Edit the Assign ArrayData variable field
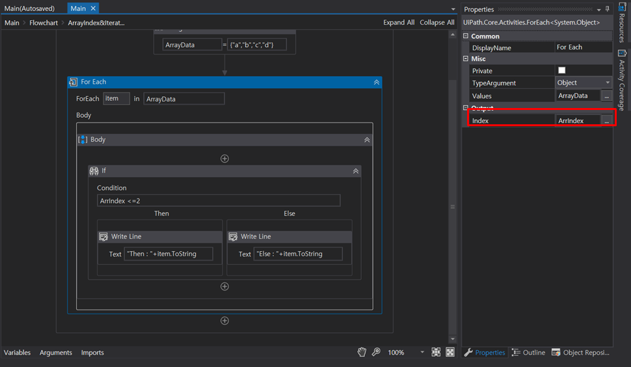631x367 pixels. pos(192,45)
